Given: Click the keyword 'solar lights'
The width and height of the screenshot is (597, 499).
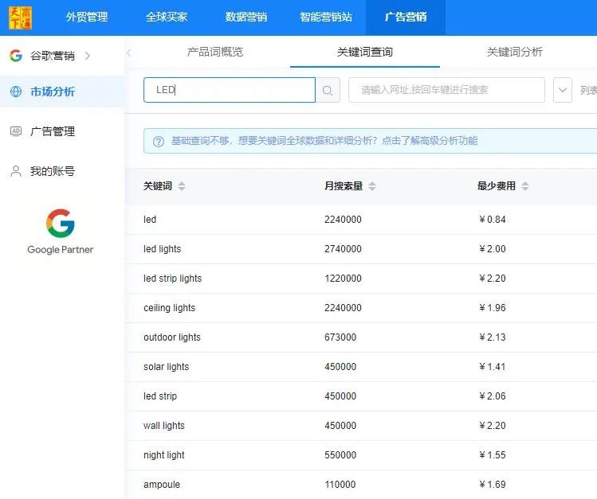Looking at the screenshot, I should (x=166, y=367).
